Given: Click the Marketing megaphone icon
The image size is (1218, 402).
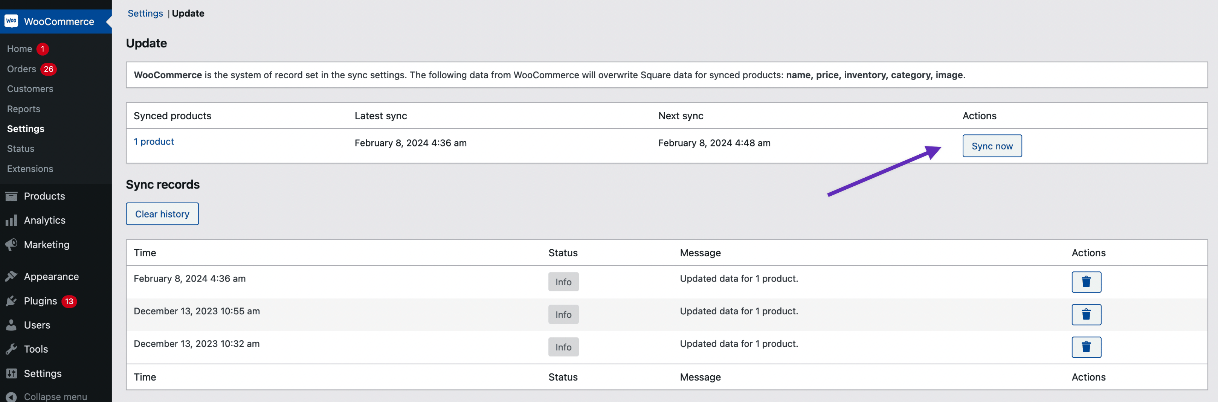Looking at the screenshot, I should (11, 245).
